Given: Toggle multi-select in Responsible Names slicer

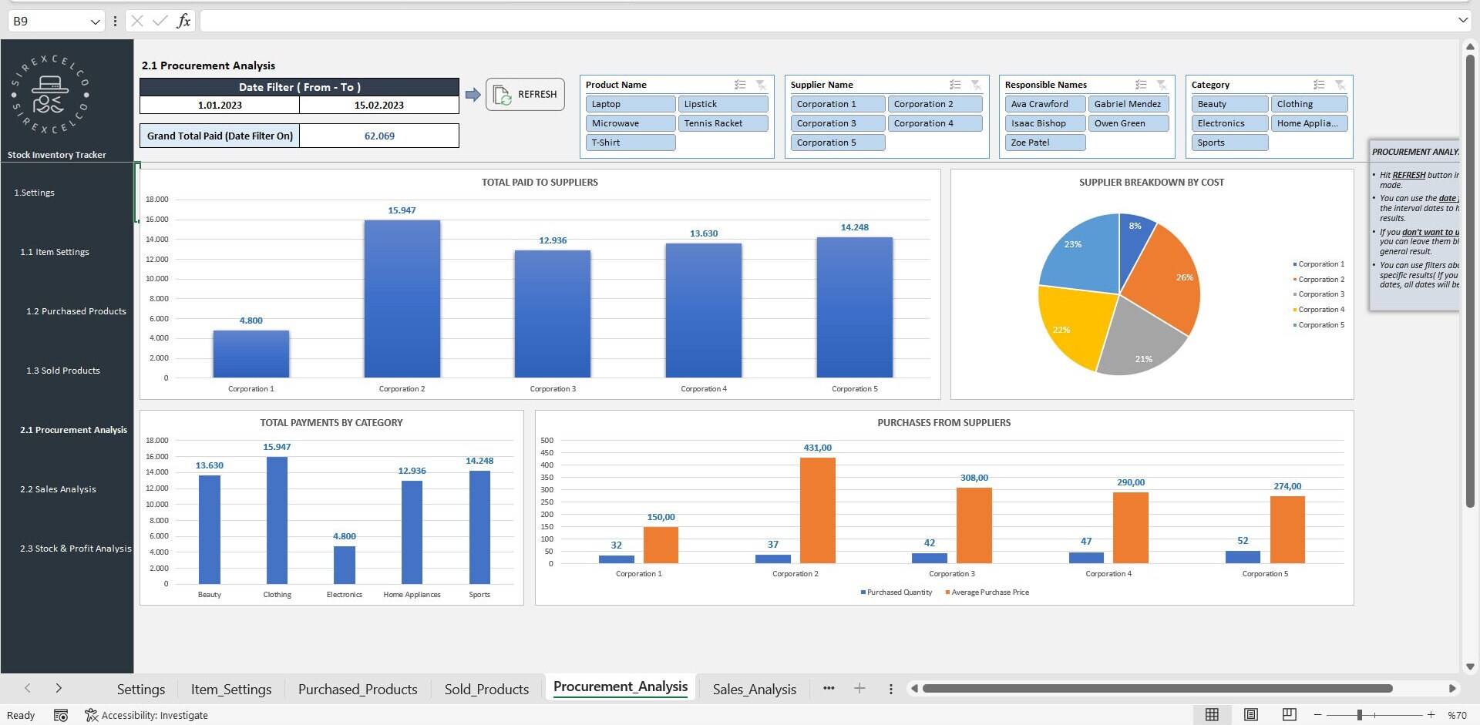Looking at the screenshot, I should [x=1141, y=85].
